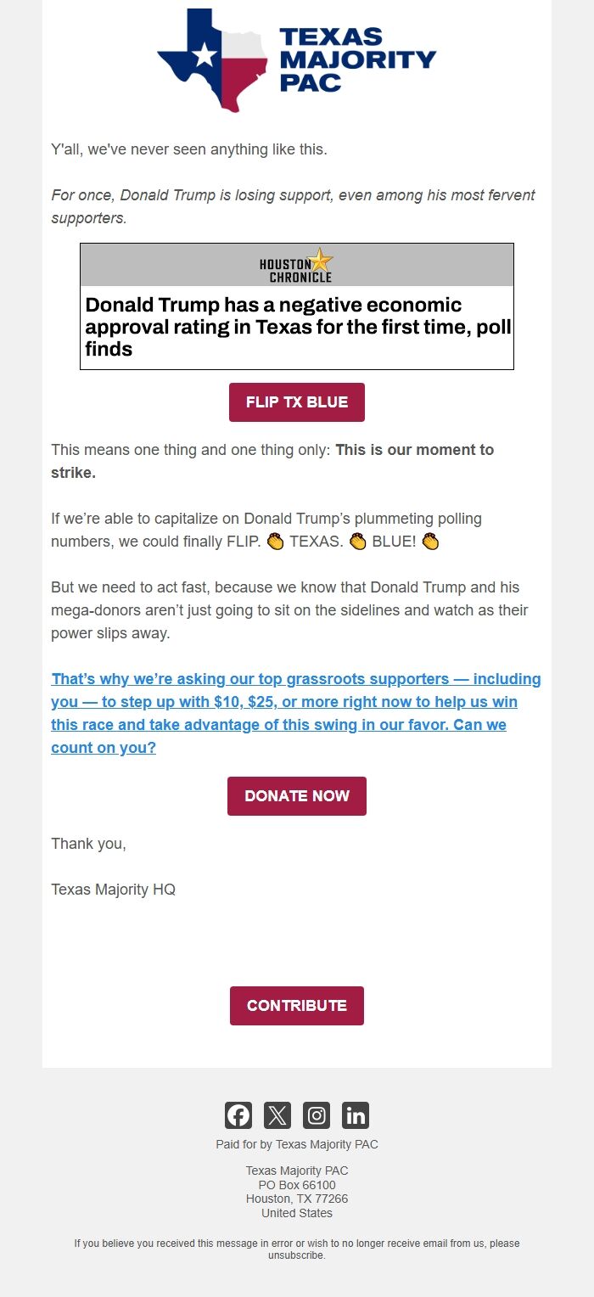Viewport: 594px width, 1297px height.
Task: Open the grassroots supporters donation link
Action: point(296,714)
